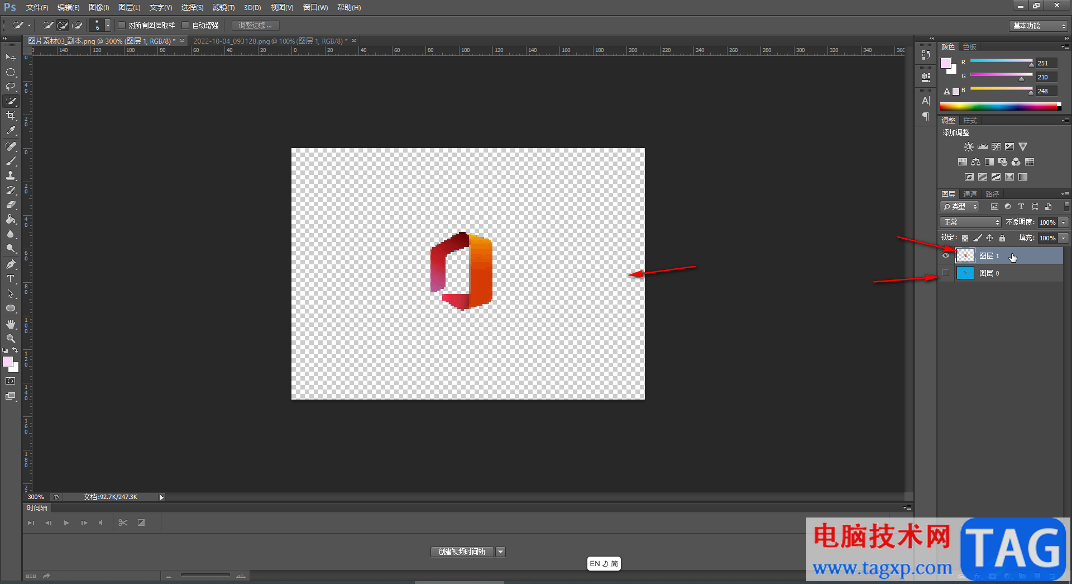Open the 滤镜(T) menu
This screenshot has height=584, width=1072.
223,8
